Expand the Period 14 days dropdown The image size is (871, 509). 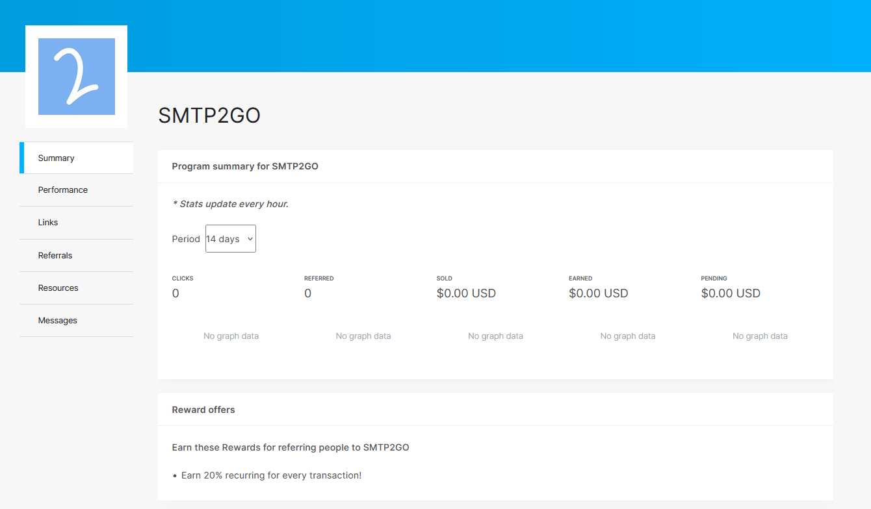[x=231, y=239]
